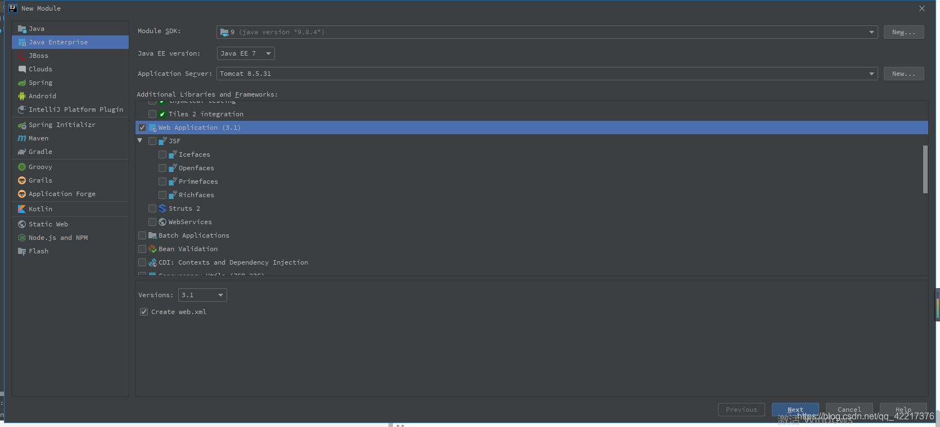Image resolution: width=940 pixels, height=427 pixels.
Task: Open the Java EE version dropdown
Action: 246,53
